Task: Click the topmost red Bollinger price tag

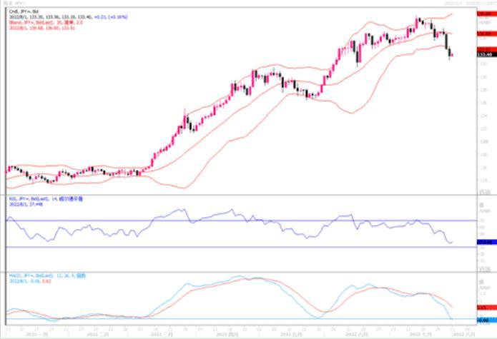Action: click(x=483, y=13)
